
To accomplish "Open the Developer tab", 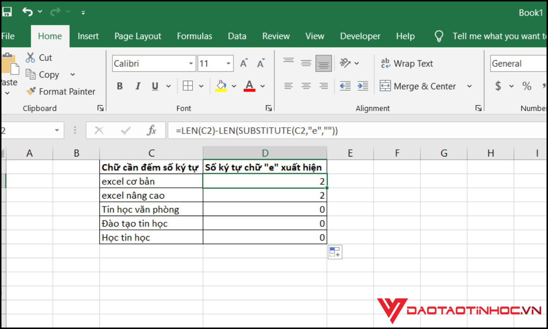I will coord(360,36).
